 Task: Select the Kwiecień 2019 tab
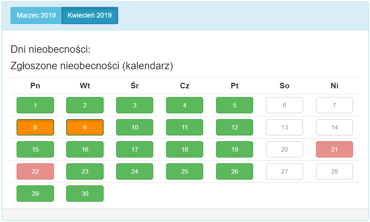(90, 15)
